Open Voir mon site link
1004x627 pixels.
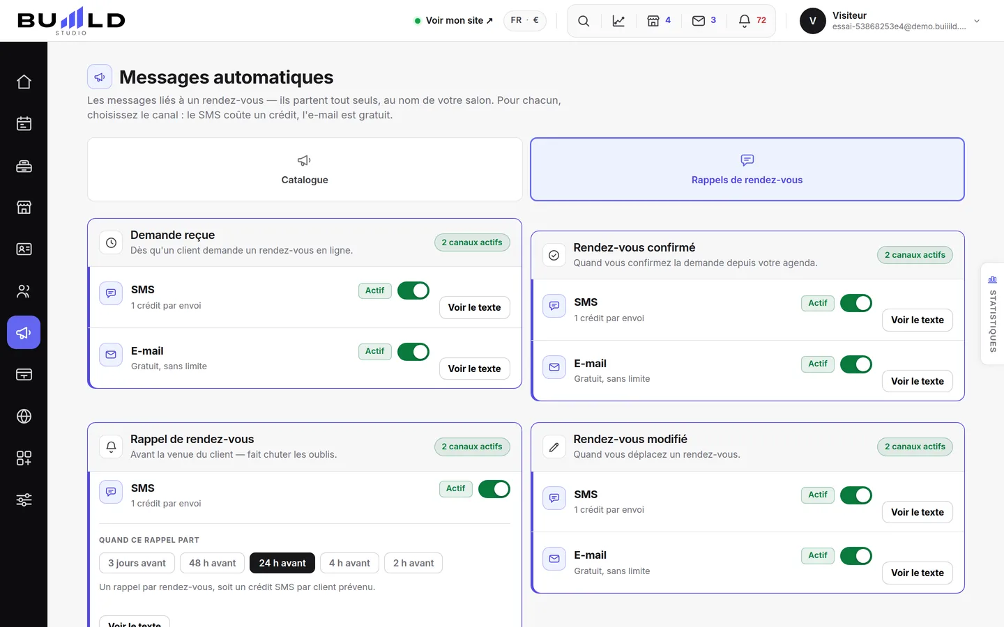[454, 20]
